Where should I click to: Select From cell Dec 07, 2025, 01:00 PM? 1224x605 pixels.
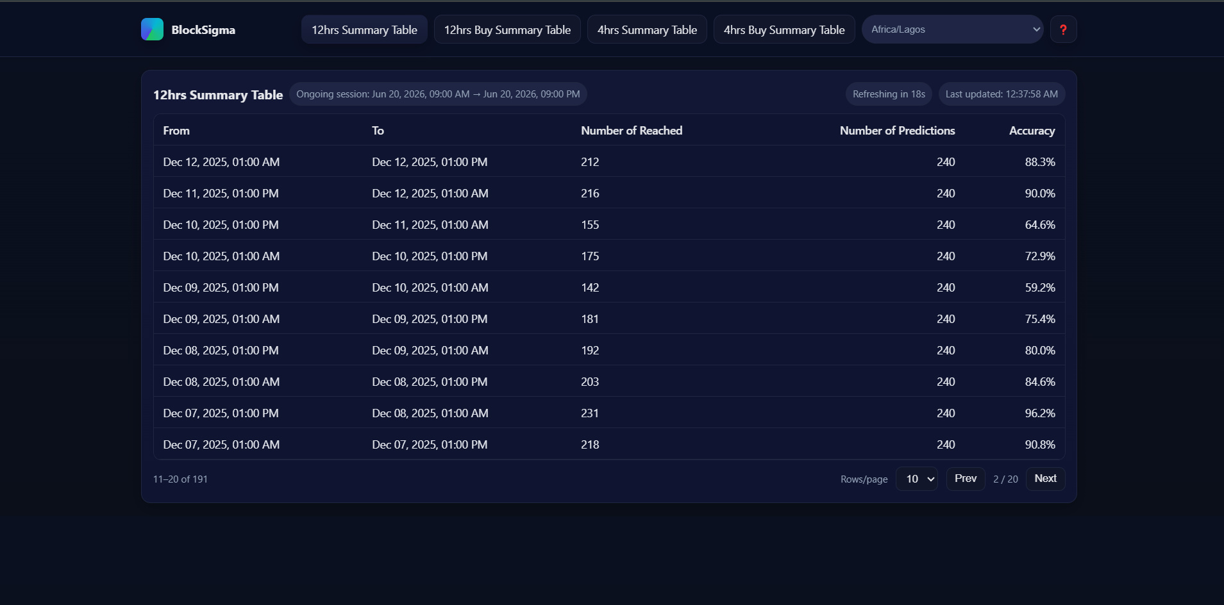coord(221,413)
